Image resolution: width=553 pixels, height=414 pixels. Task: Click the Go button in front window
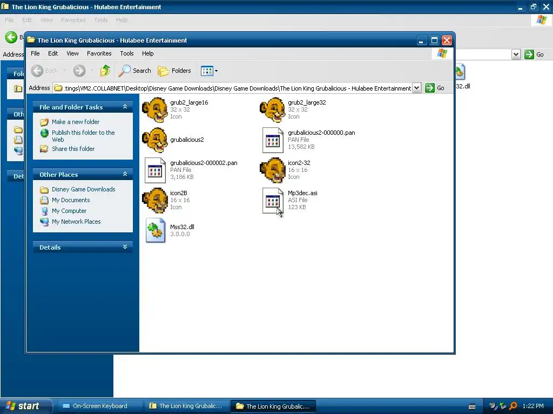point(435,88)
